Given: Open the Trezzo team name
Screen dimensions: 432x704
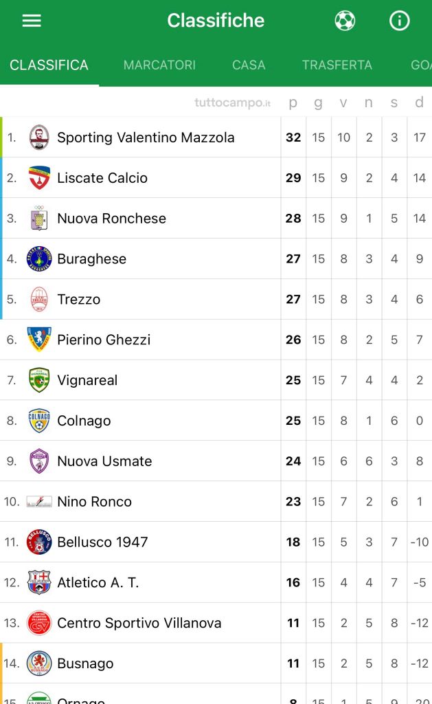Looking at the screenshot, I should click(x=79, y=300).
